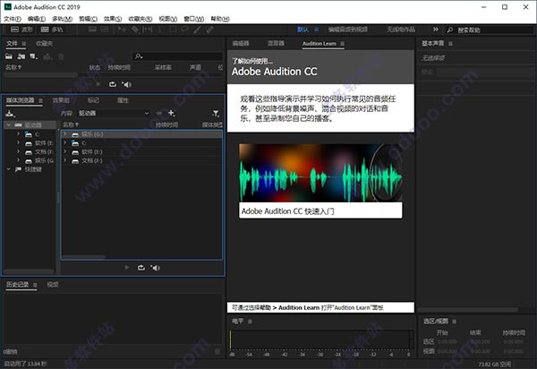Switch to the 视频 tab next to History
This screenshot has width=537, height=369.
pos(53,285)
